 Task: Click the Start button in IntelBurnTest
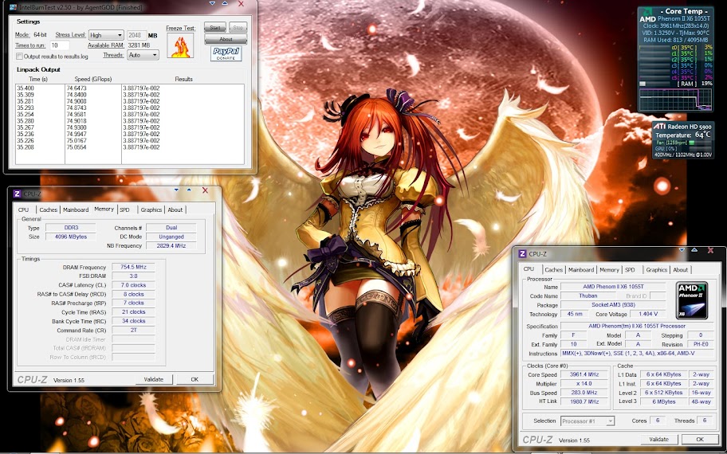point(215,27)
